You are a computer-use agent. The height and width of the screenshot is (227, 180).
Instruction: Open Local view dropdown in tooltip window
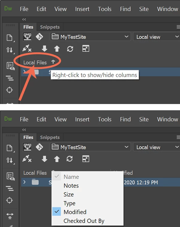click(x=157, y=37)
